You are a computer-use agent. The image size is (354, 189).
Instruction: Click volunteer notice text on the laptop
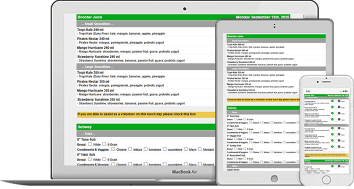point(136,114)
